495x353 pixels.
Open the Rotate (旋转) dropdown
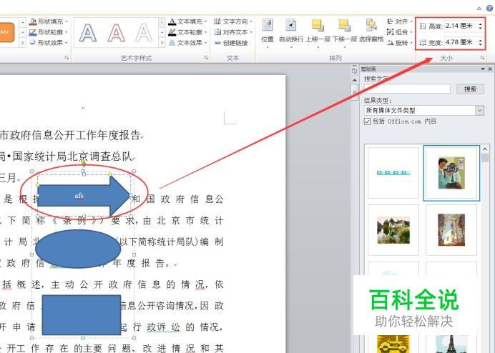click(x=400, y=43)
